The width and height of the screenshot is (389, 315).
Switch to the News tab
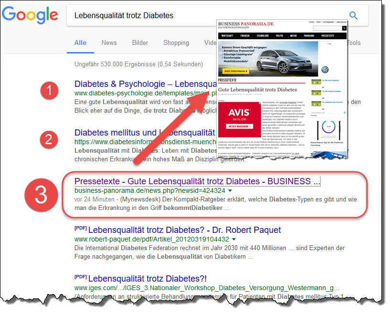(109, 42)
